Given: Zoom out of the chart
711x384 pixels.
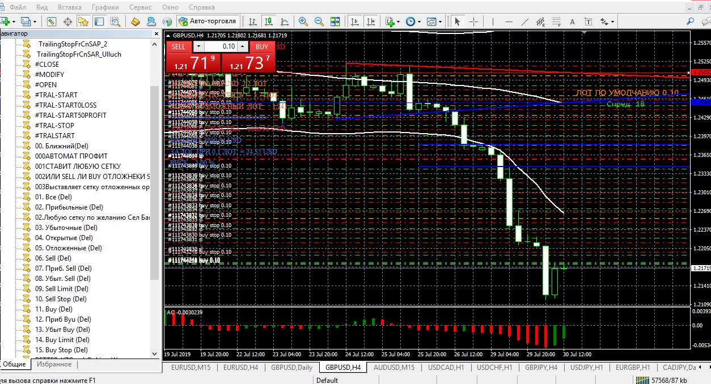Looking at the screenshot, I should coord(319,22).
